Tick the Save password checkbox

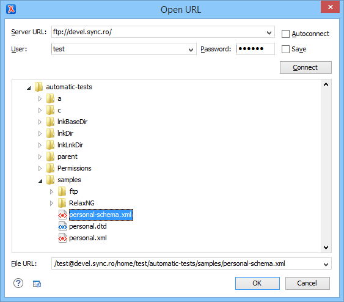point(285,49)
